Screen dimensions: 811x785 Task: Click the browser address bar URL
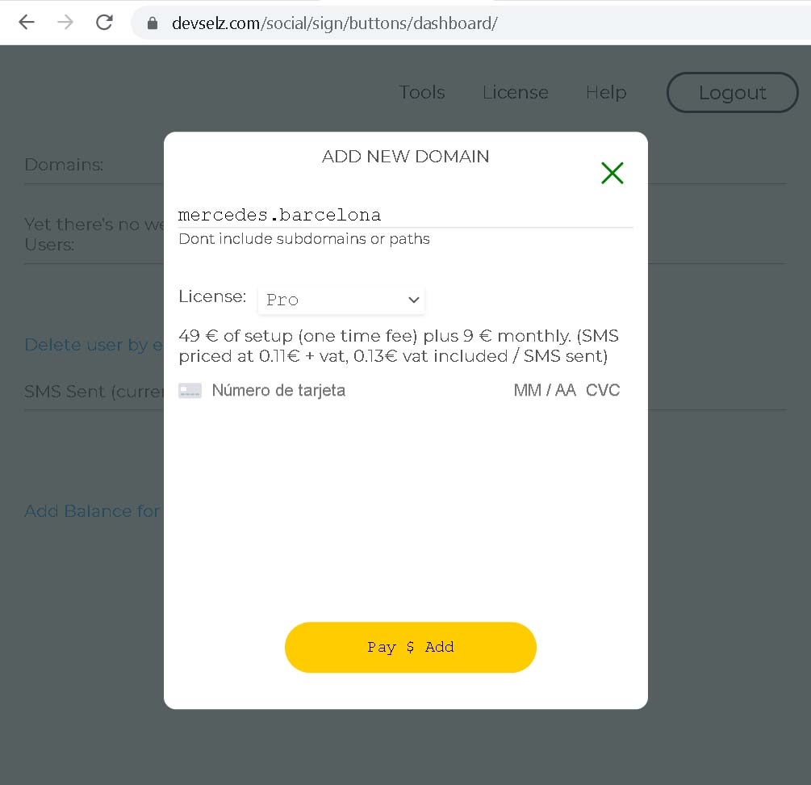(334, 23)
